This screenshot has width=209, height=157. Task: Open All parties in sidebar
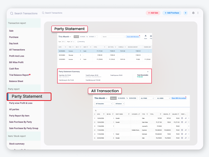pyautogui.click(x=14, y=109)
